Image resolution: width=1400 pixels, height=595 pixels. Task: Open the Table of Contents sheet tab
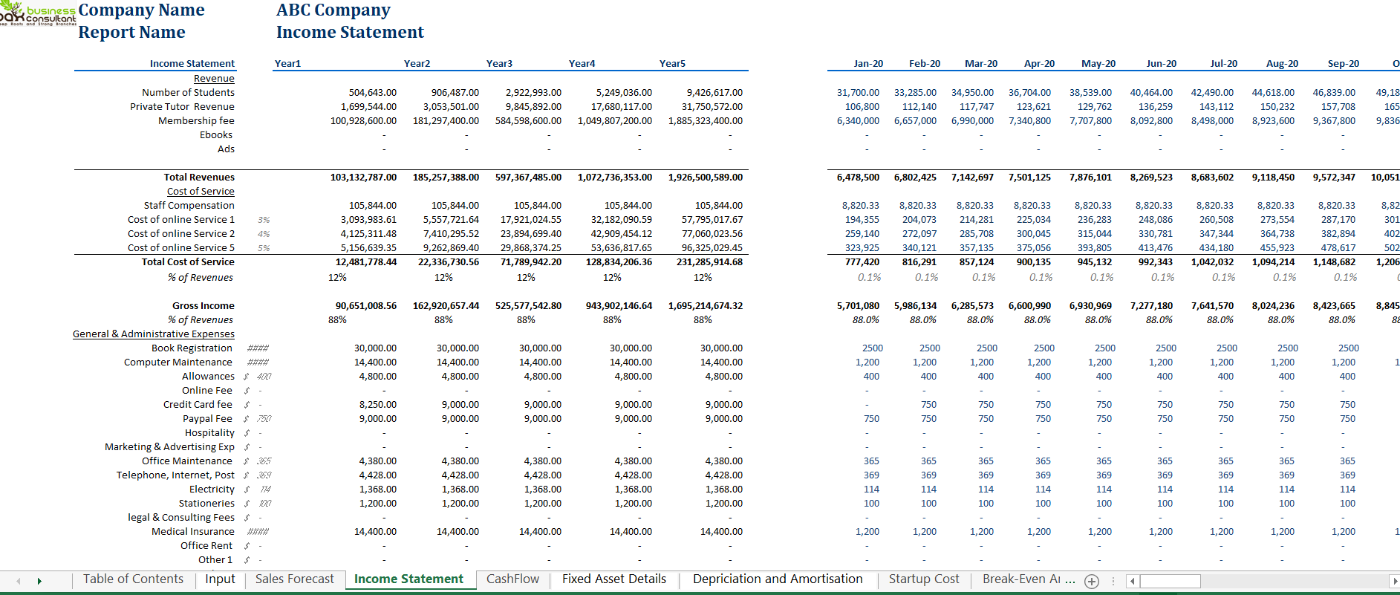tap(133, 579)
